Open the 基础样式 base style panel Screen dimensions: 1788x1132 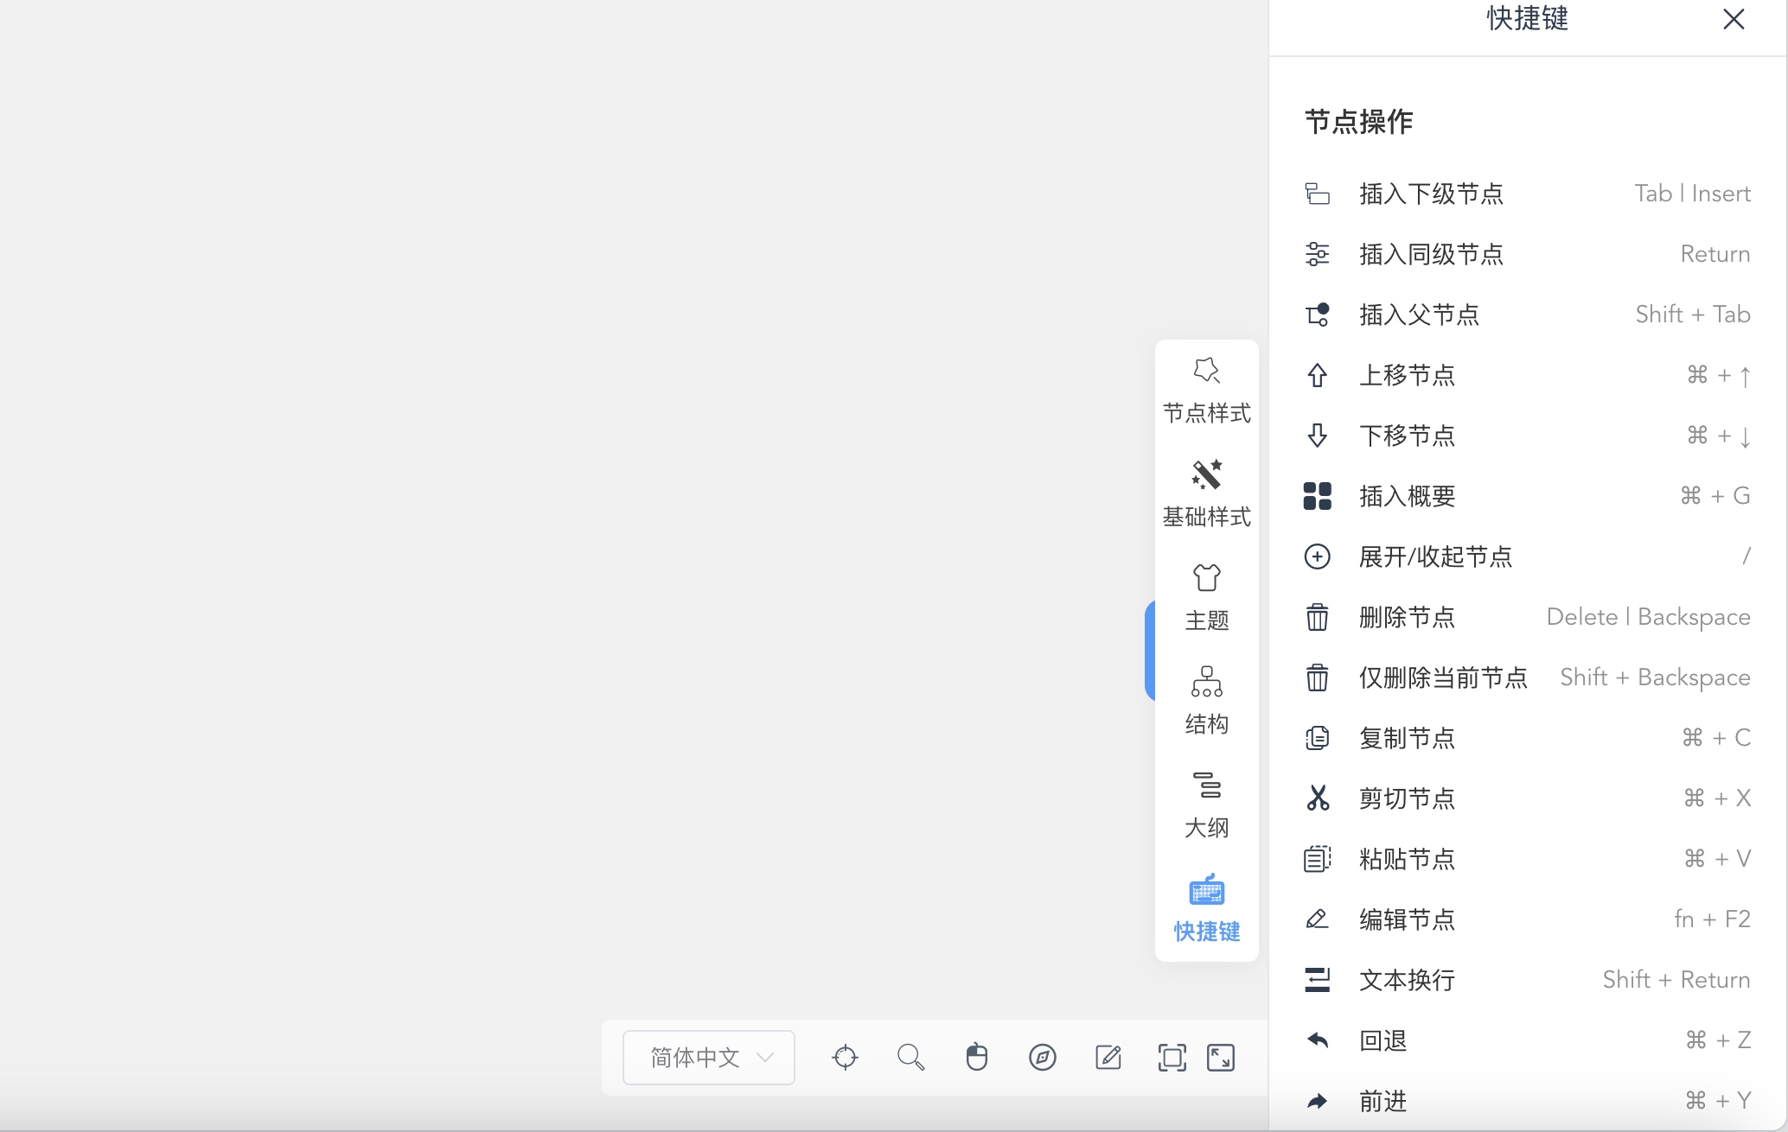pyautogui.click(x=1206, y=495)
